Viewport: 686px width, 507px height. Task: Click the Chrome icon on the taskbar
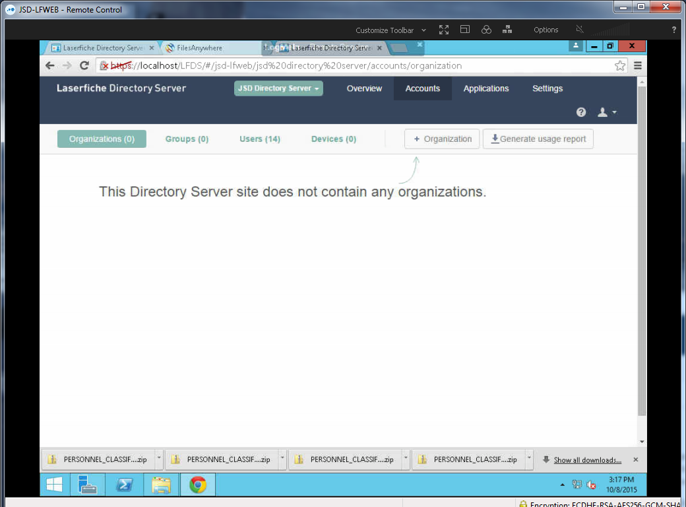coord(198,485)
